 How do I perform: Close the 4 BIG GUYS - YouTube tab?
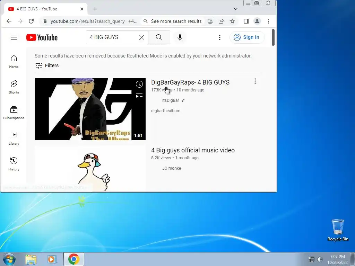tap(82, 9)
